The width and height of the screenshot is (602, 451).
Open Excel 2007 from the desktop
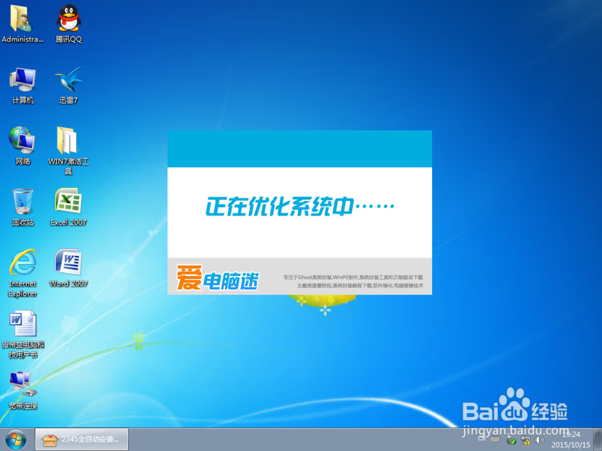tap(68, 206)
